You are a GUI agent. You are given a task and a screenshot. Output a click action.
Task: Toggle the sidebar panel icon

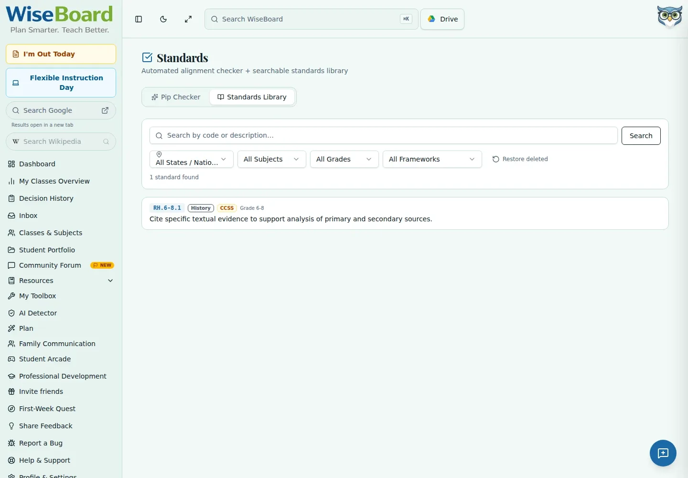tap(139, 19)
